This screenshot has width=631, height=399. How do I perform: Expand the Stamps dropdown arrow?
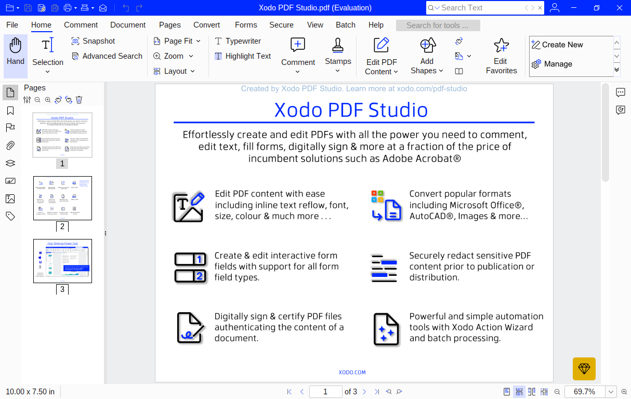(338, 71)
